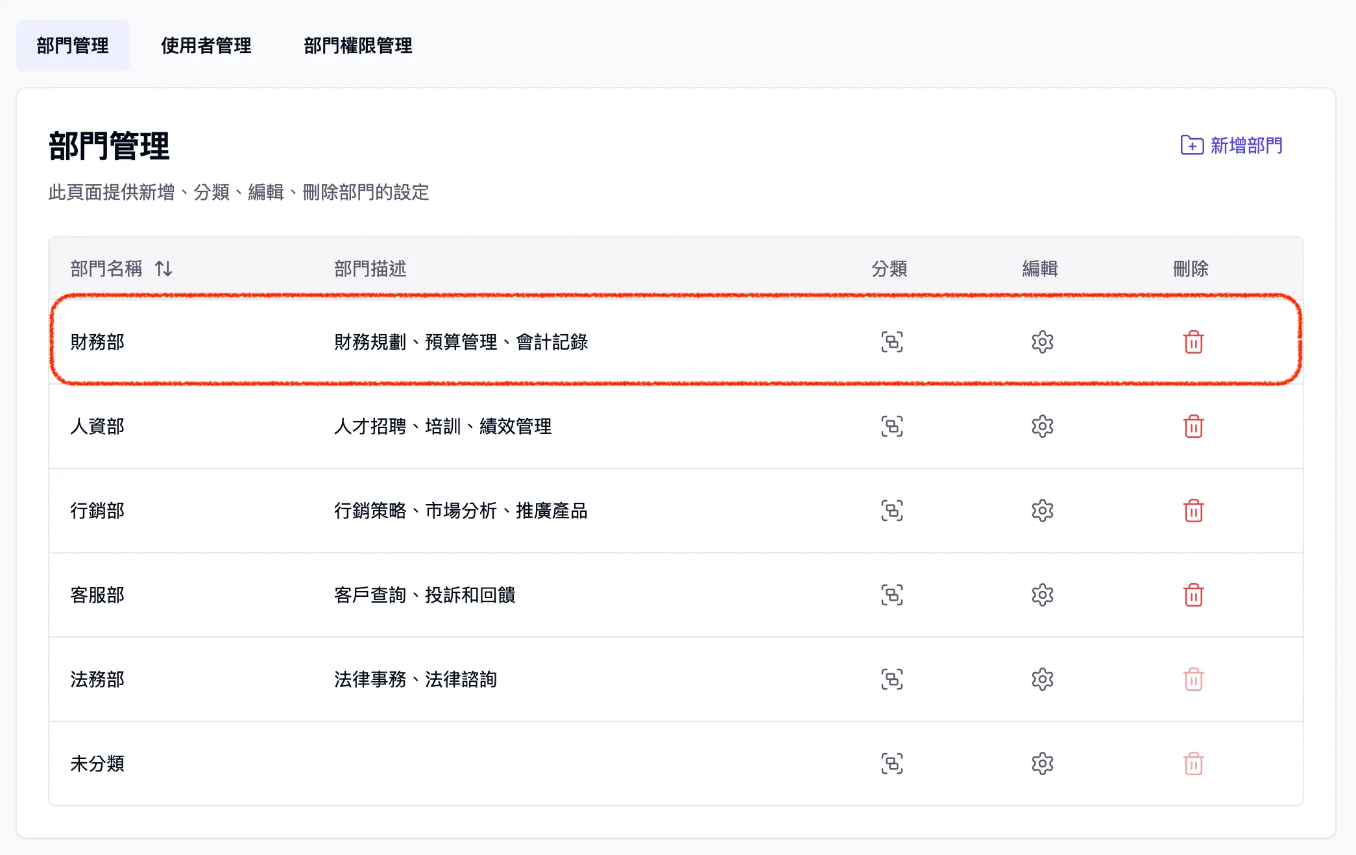Click the 編輯 gear icon for 未分類

pyautogui.click(x=1041, y=764)
